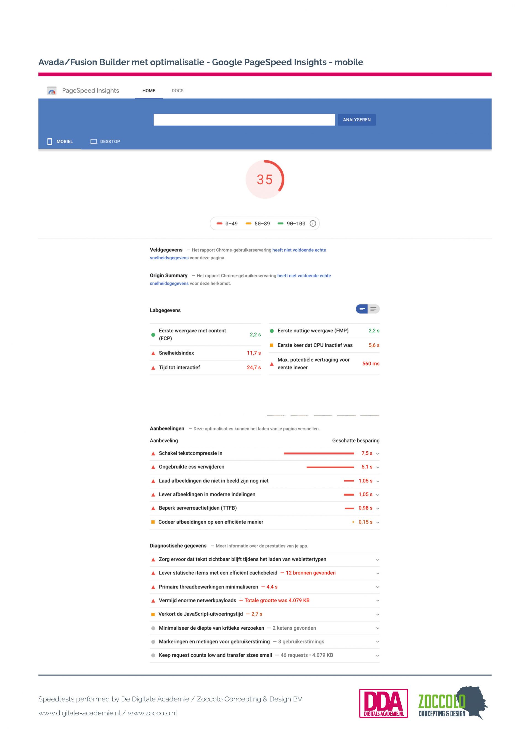
Task: Switch to the MOBIEL tab
Action: (60, 141)
